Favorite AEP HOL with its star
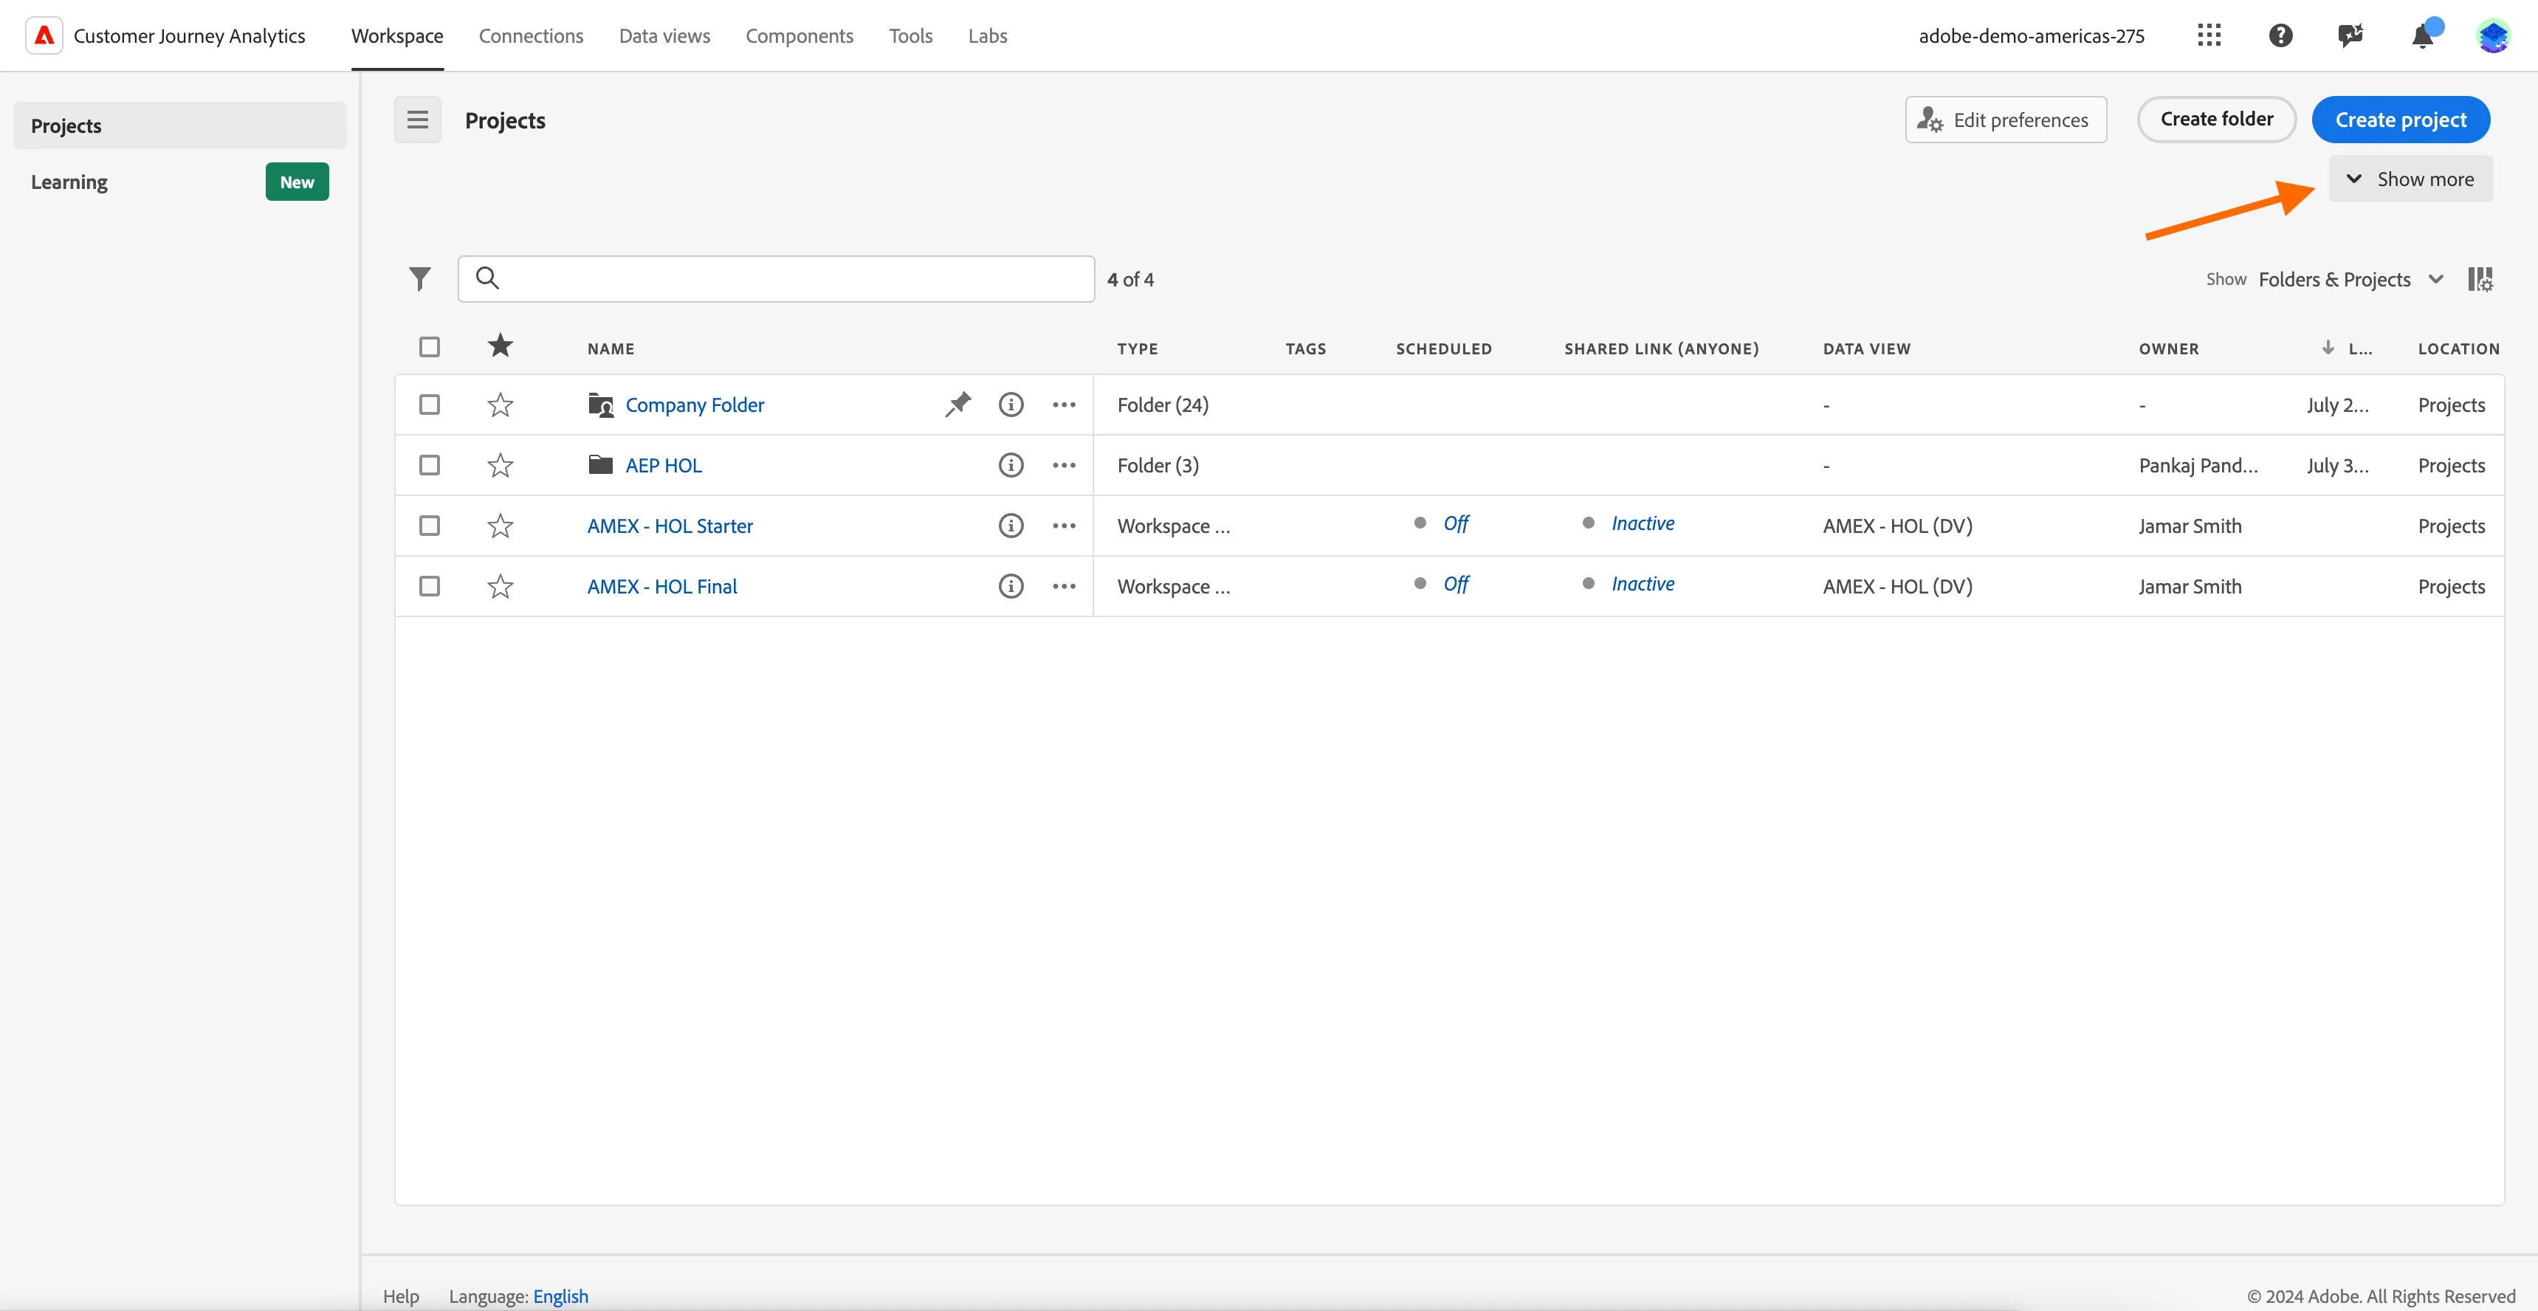The height and width of the screenshot is (1311, 2538). click(501, 465)
